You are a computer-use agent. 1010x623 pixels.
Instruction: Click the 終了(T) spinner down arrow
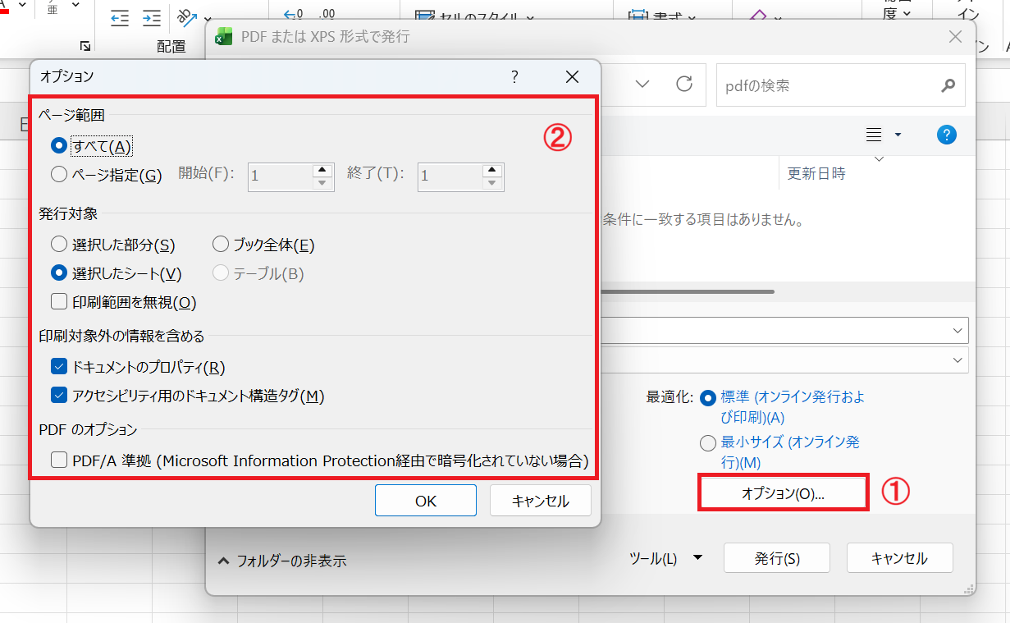tap(492, 183)
